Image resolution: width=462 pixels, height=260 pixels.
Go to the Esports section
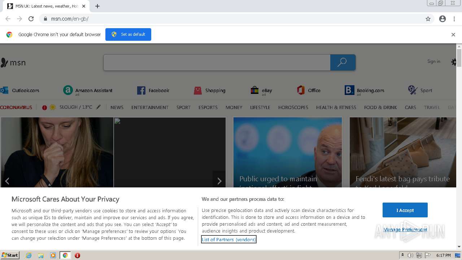pyautogui.click(x=208, y=107)
